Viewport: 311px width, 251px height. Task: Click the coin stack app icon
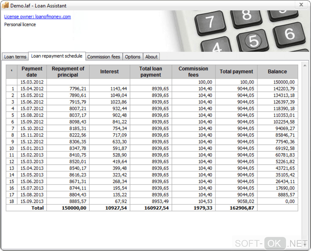pos(5,5)
